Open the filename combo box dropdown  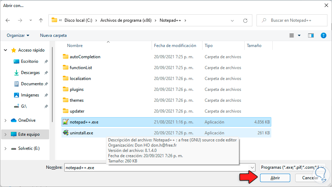click(x=252, y=167)
